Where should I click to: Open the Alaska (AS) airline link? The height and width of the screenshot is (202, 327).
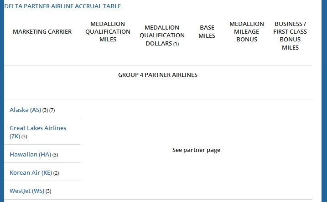pos(25,110)
